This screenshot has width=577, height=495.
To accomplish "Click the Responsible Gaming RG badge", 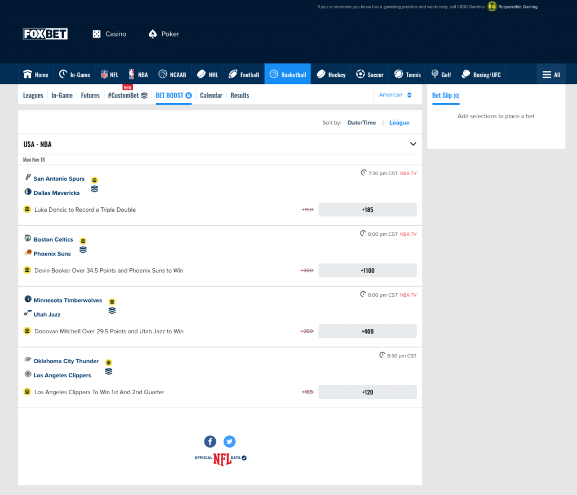I will tap(491, 7).
